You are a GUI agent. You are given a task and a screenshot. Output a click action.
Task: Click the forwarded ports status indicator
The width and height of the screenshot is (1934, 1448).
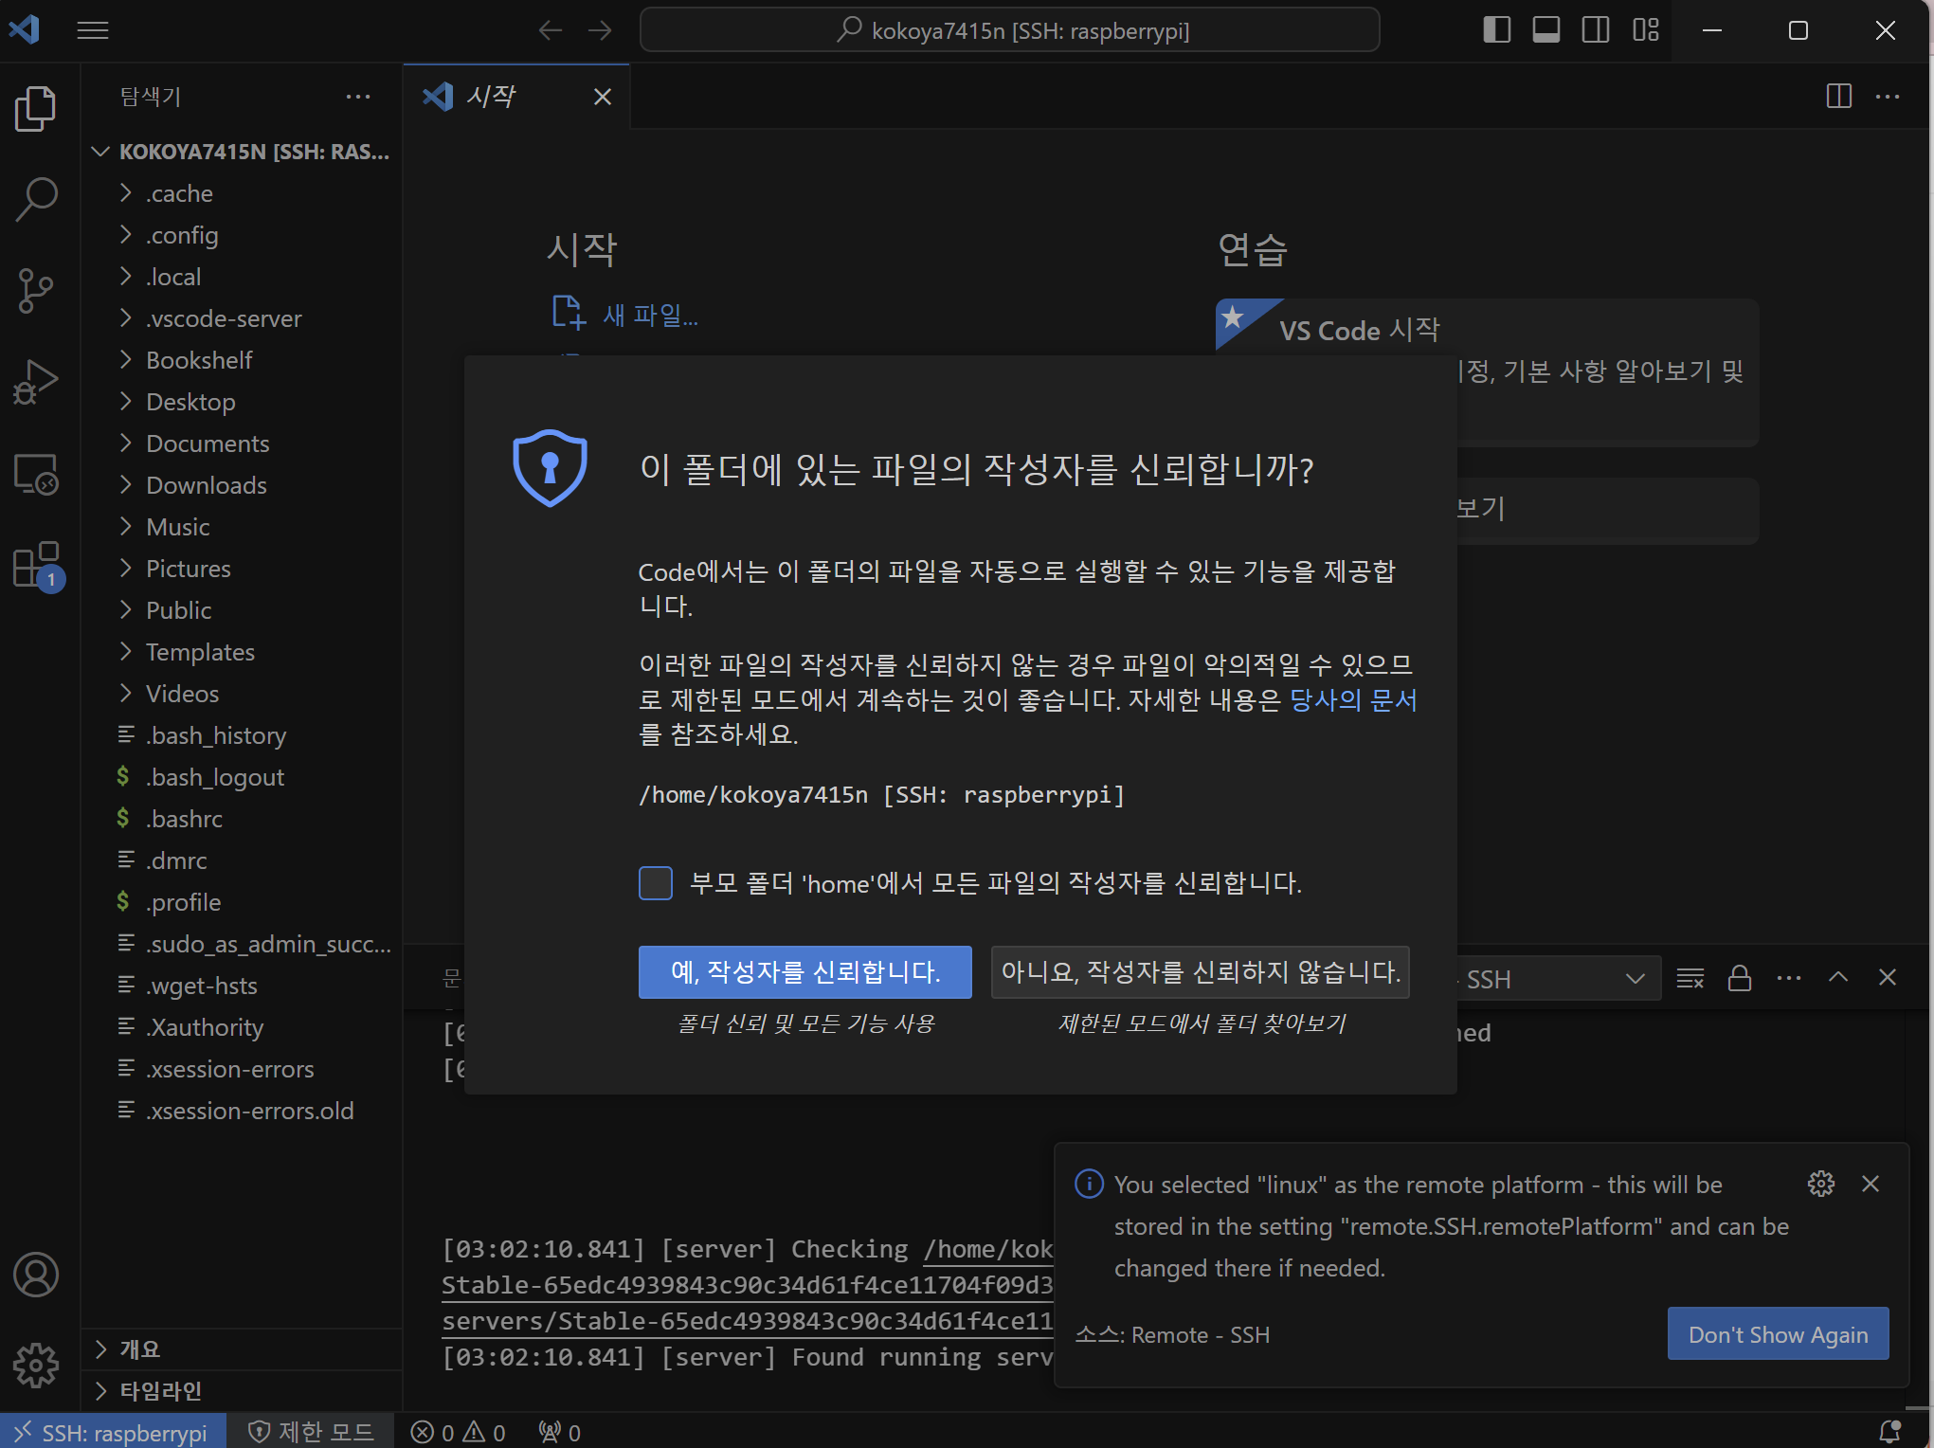pos(559,1432)
